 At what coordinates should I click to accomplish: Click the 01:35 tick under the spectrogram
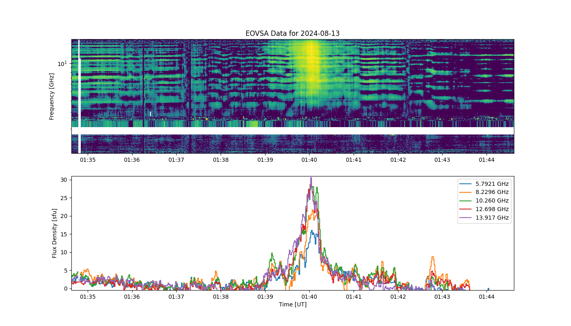click(x=87, y=160)
